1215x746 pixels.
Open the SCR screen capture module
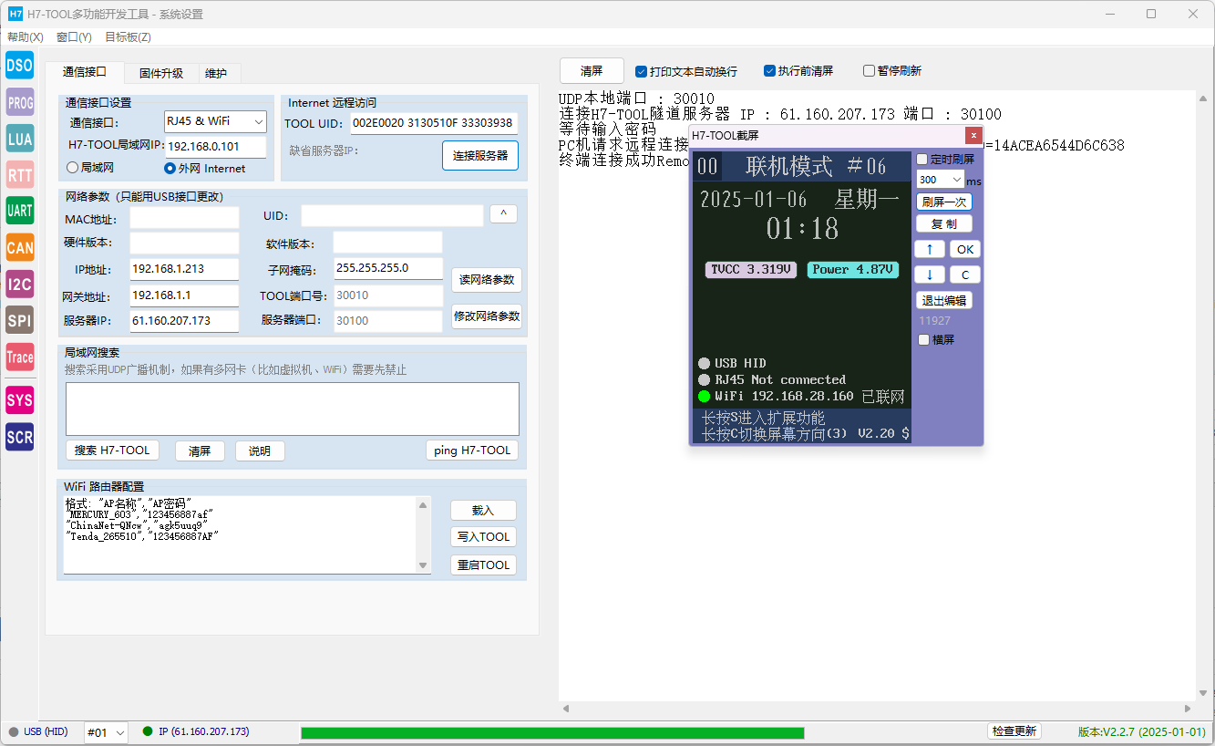pos(19,437)
